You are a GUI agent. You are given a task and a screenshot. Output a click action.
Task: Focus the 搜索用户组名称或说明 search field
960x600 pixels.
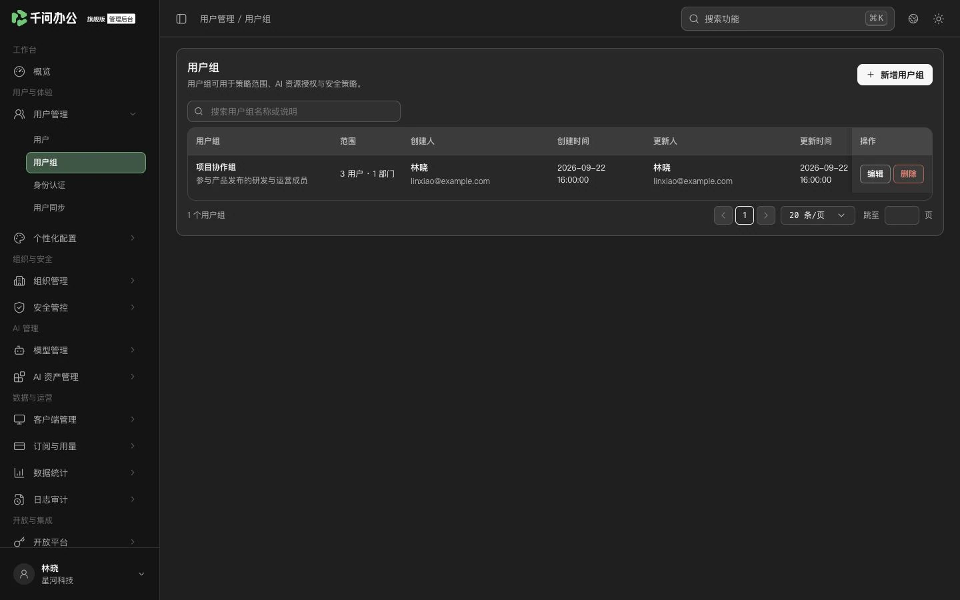coord(294,111)
